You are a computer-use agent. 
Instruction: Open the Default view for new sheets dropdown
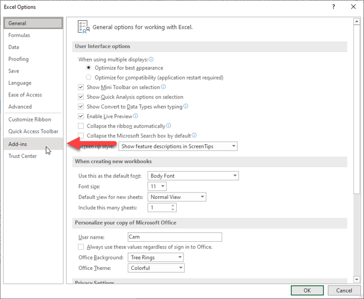point(177,197)
